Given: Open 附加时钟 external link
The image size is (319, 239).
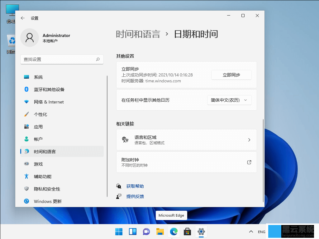Looking at the screenshot, I should click(186, 162).
